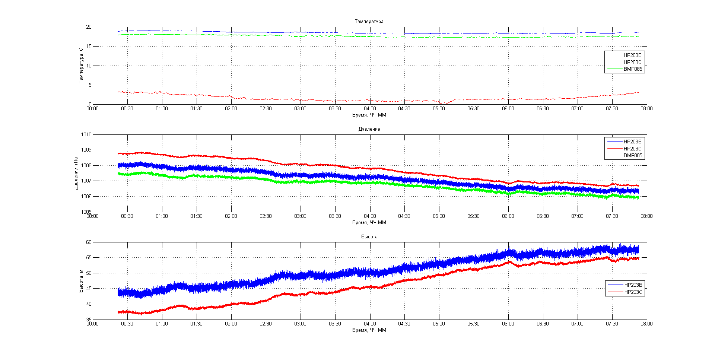This screenshot has width=715, height=359.
Task: Click the 'Давление' plot title
Action: [369, 129]
